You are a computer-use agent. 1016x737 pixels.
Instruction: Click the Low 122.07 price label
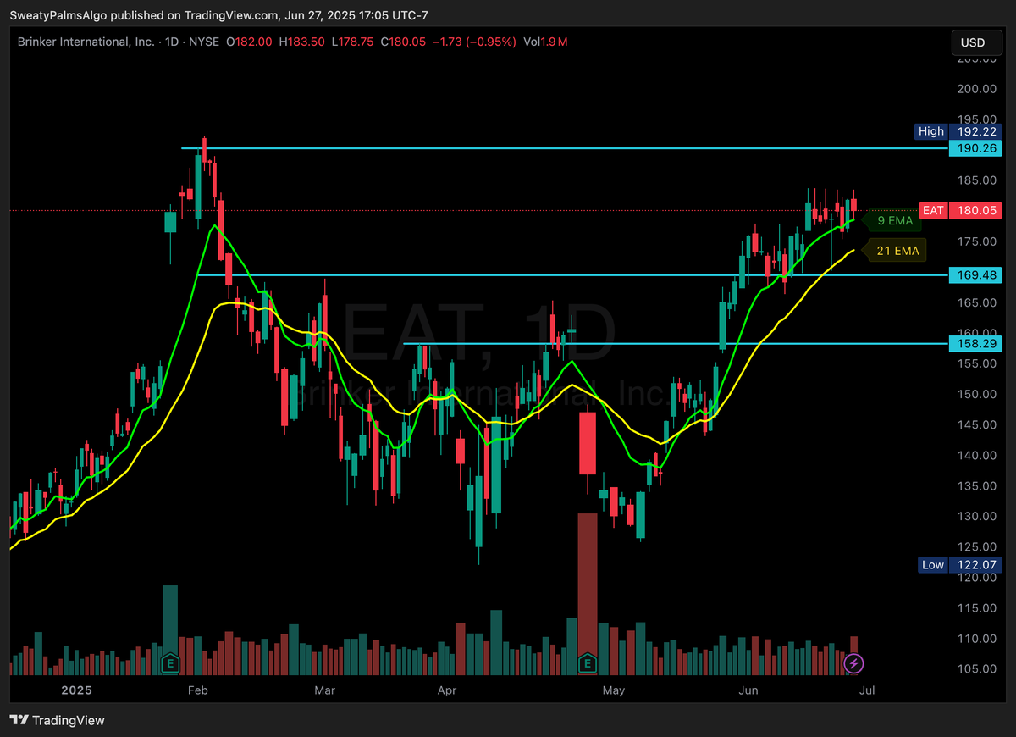960,564
